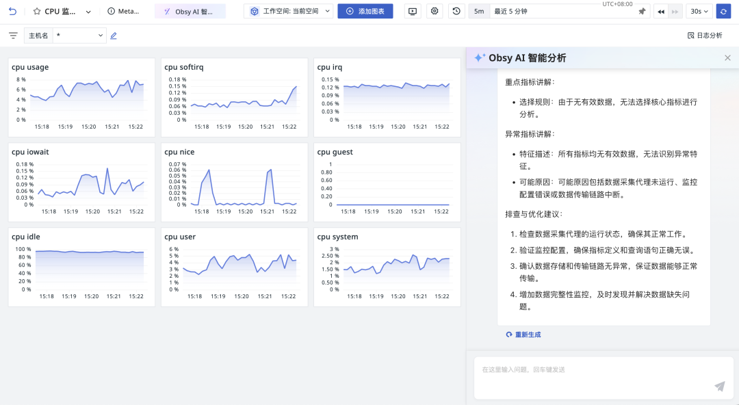
Task: Click the 重新生成 regenerate link
Action: (523, 335)
